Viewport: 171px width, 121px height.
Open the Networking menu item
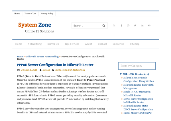pos(34,44)
